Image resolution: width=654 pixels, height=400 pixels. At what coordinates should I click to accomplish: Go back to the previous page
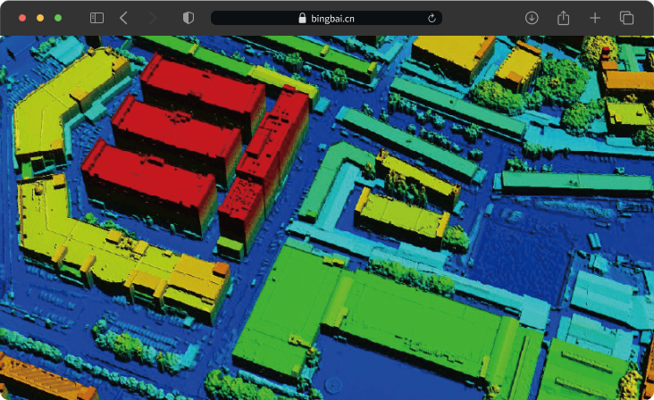[x=123, y=18]
